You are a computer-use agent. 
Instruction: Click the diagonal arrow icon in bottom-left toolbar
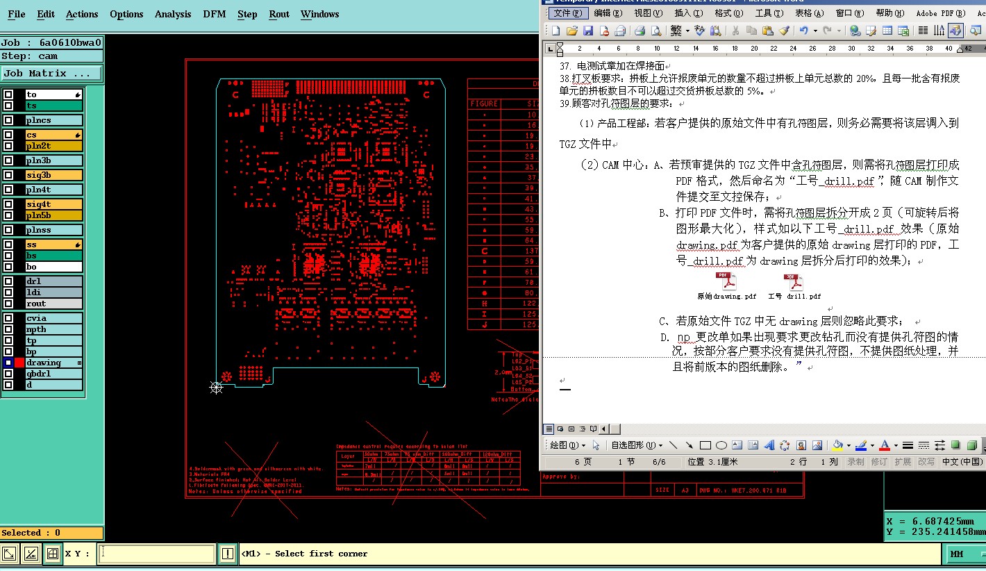pos(9,554)
